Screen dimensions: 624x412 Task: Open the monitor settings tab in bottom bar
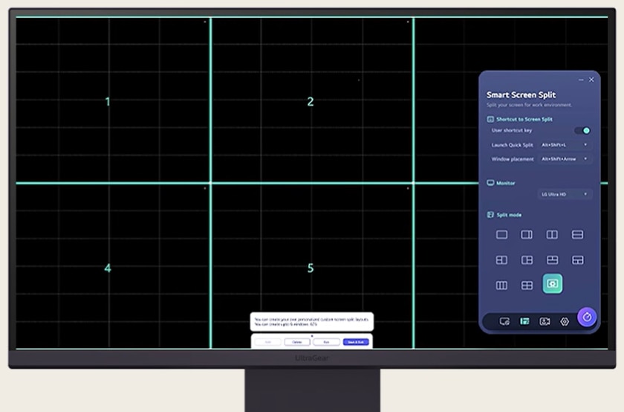[x=504, y=321]
